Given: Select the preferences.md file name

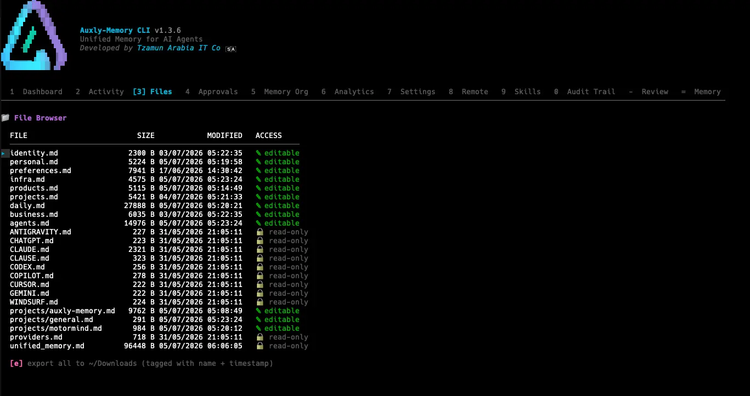Looking at the screenshot, I should (41, 170).
